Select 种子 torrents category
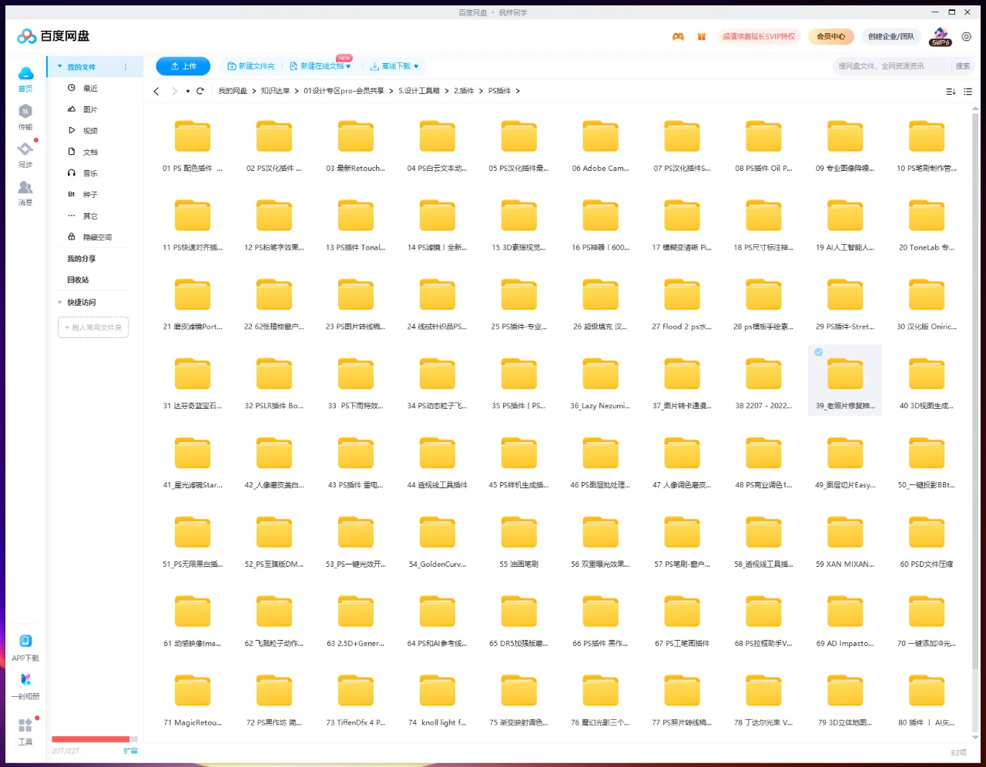 click(x=90, y=195)
